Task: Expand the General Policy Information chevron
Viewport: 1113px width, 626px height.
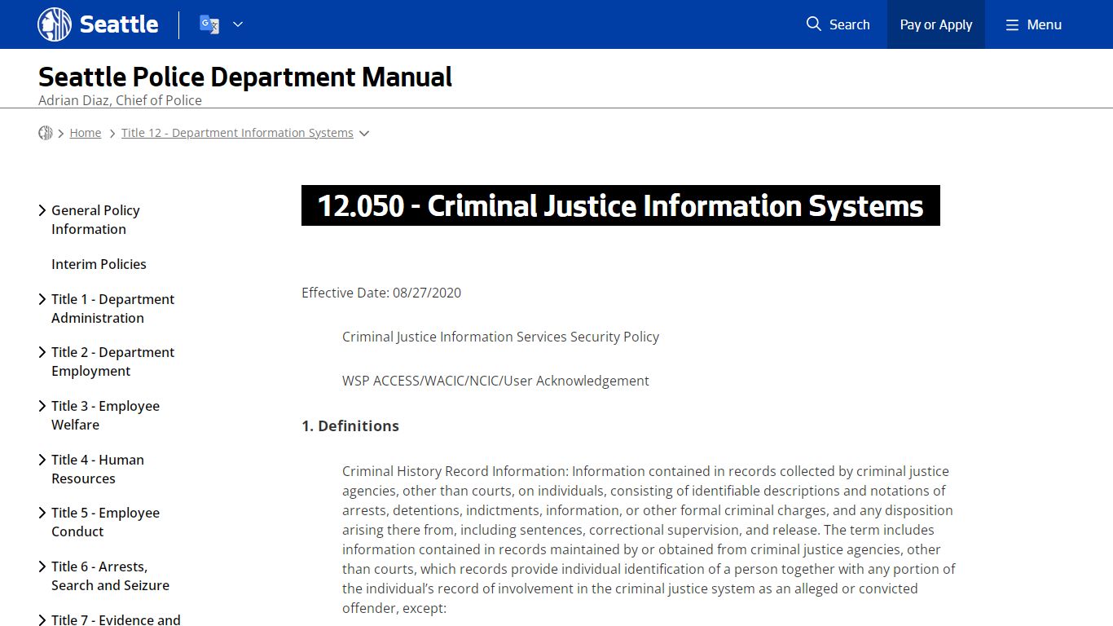Action: coord(42,210)
